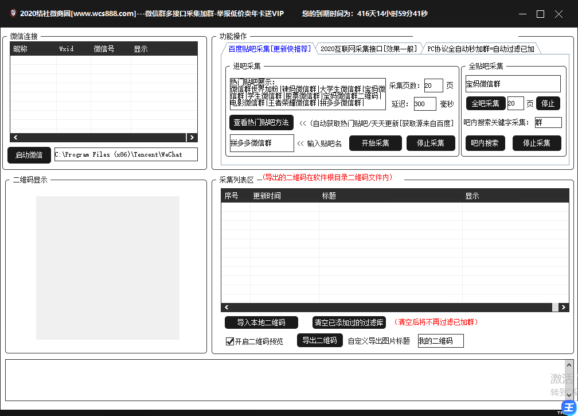578x416 pixels.
Task: Click 停止采集 button under 全贴吧采集
Action: point(537,143)
